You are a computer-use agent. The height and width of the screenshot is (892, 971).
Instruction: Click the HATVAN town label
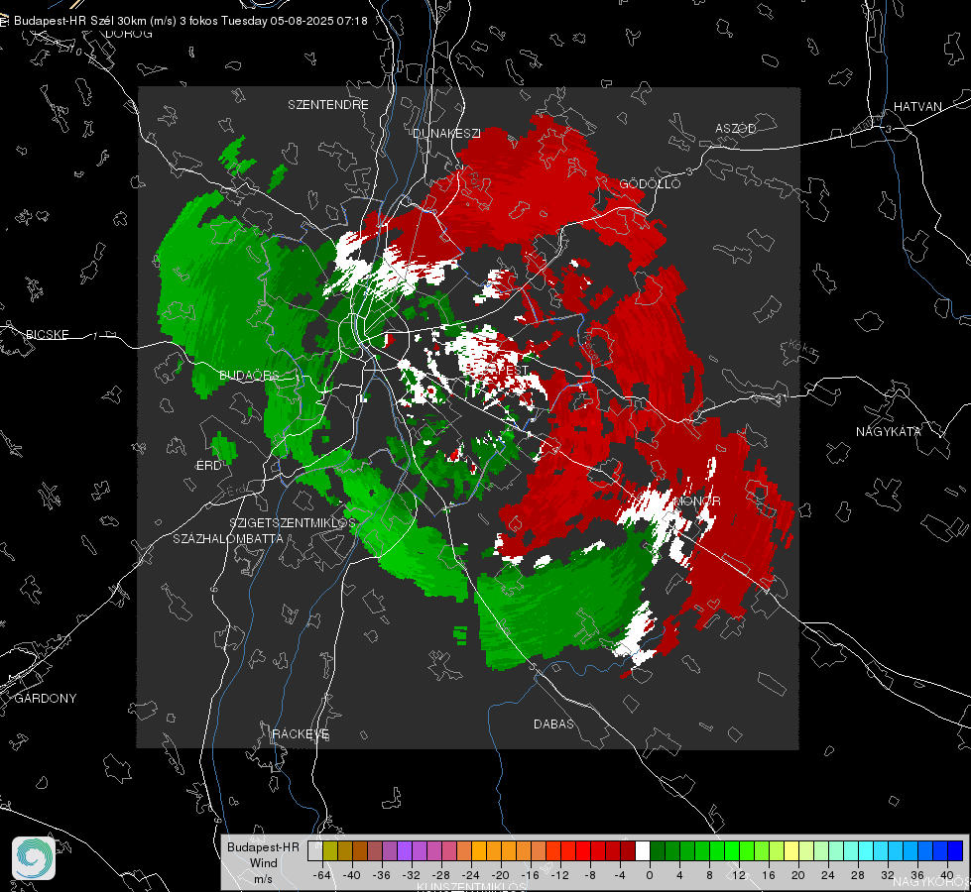(917, 106)
